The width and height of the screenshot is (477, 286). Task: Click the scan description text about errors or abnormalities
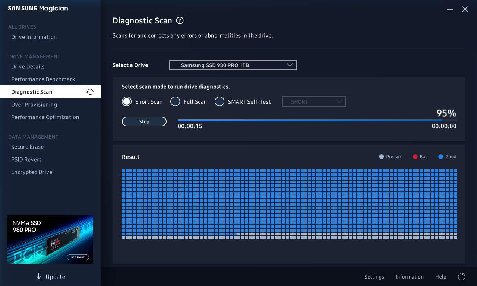(x=193, y=36)
